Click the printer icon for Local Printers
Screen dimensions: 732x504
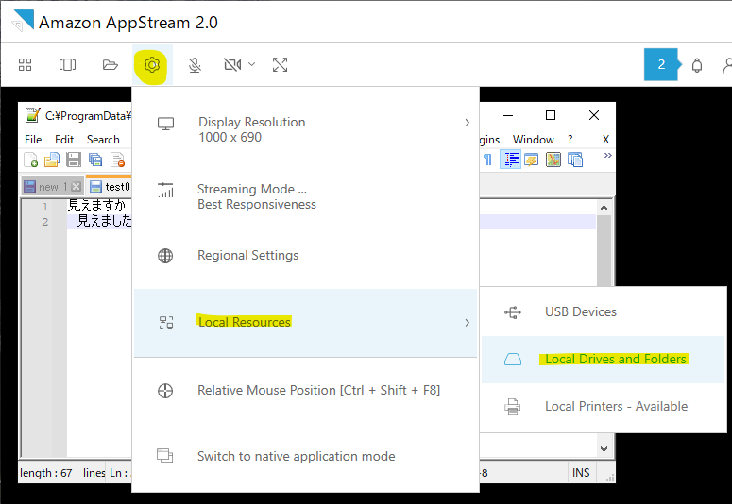(x=513, y=407)
